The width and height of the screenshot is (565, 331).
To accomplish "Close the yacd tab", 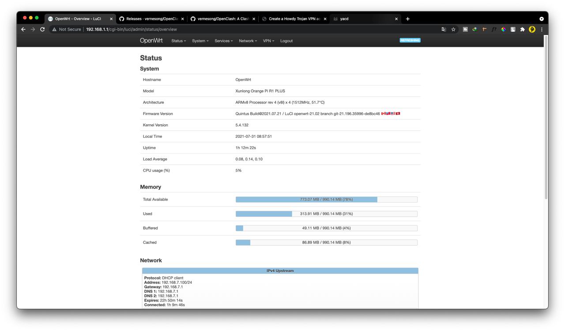I will 396,19.
